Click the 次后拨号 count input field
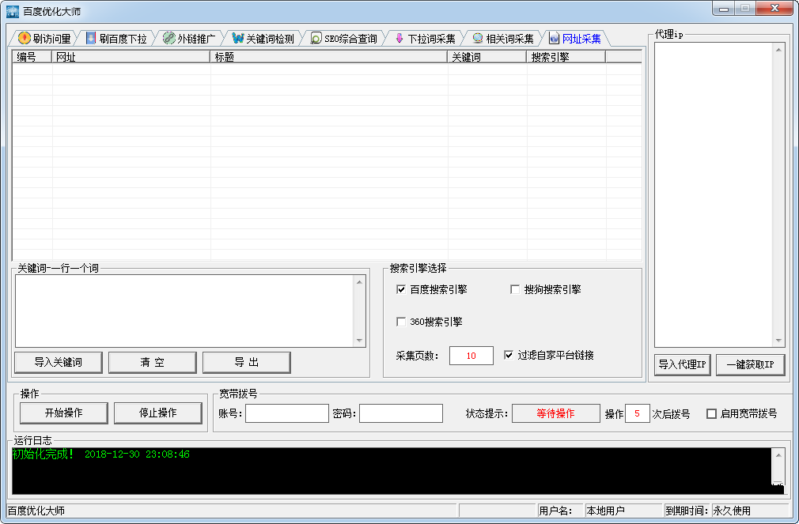The width and height of the screenshot is (799, 524). tap(637, 413)
